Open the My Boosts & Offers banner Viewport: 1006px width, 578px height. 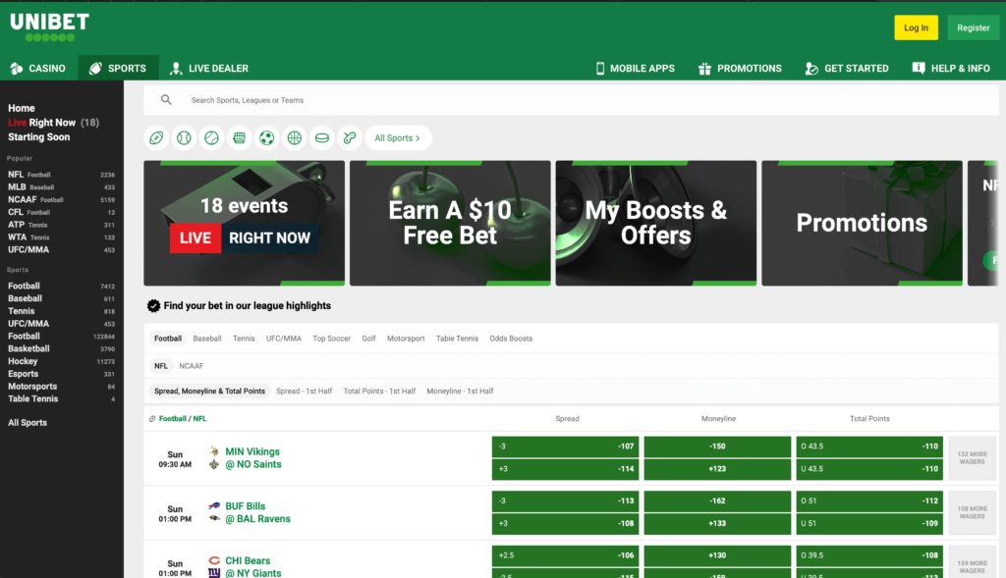point(655,223)
